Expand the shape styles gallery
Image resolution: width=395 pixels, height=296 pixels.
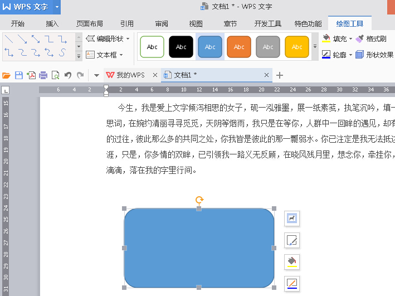[315, 47]
